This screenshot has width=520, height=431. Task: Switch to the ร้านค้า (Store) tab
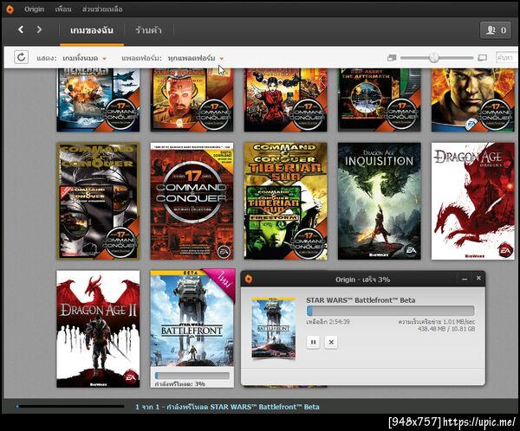coord(148,30)
